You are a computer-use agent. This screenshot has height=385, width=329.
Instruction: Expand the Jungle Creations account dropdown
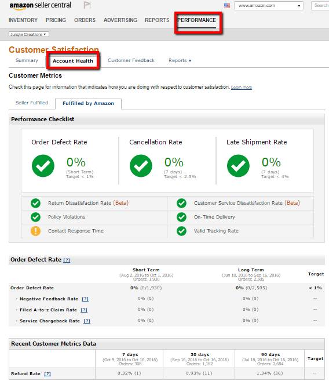pyautogui.click(x=29, y=34)
